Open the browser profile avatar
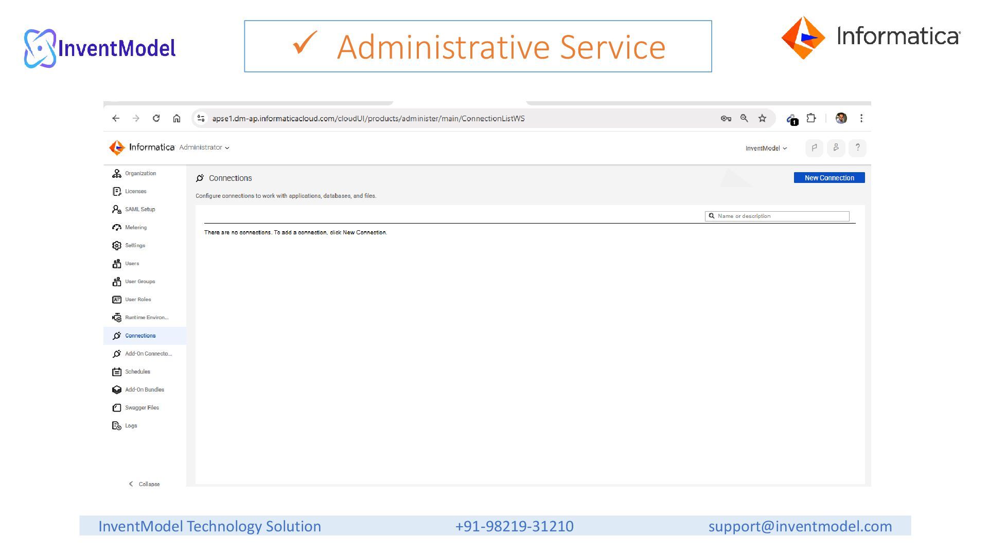988x555 pixels. pos(841,118)
